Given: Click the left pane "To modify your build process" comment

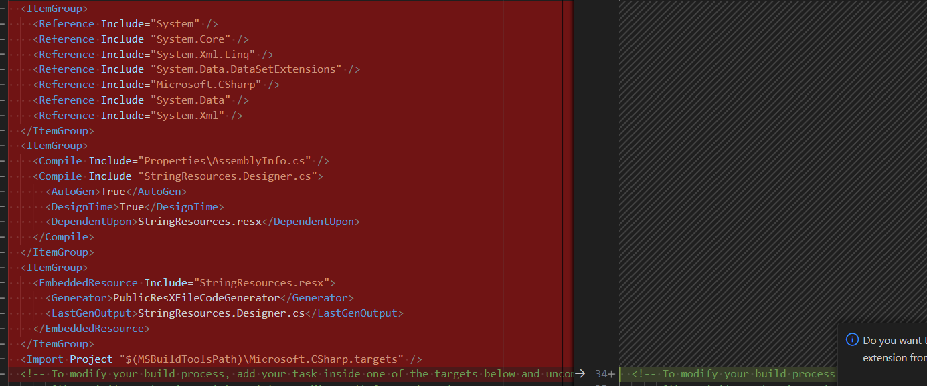Looking at the screenshot, I should [297, 374].
